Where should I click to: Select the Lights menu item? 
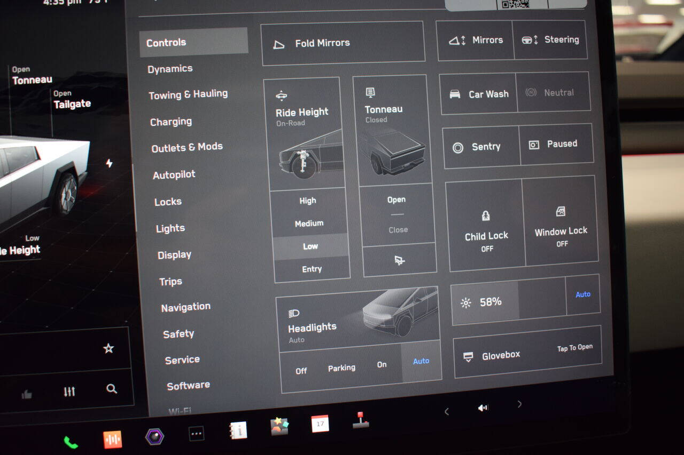pyautogui.click(x=170, y=228)
